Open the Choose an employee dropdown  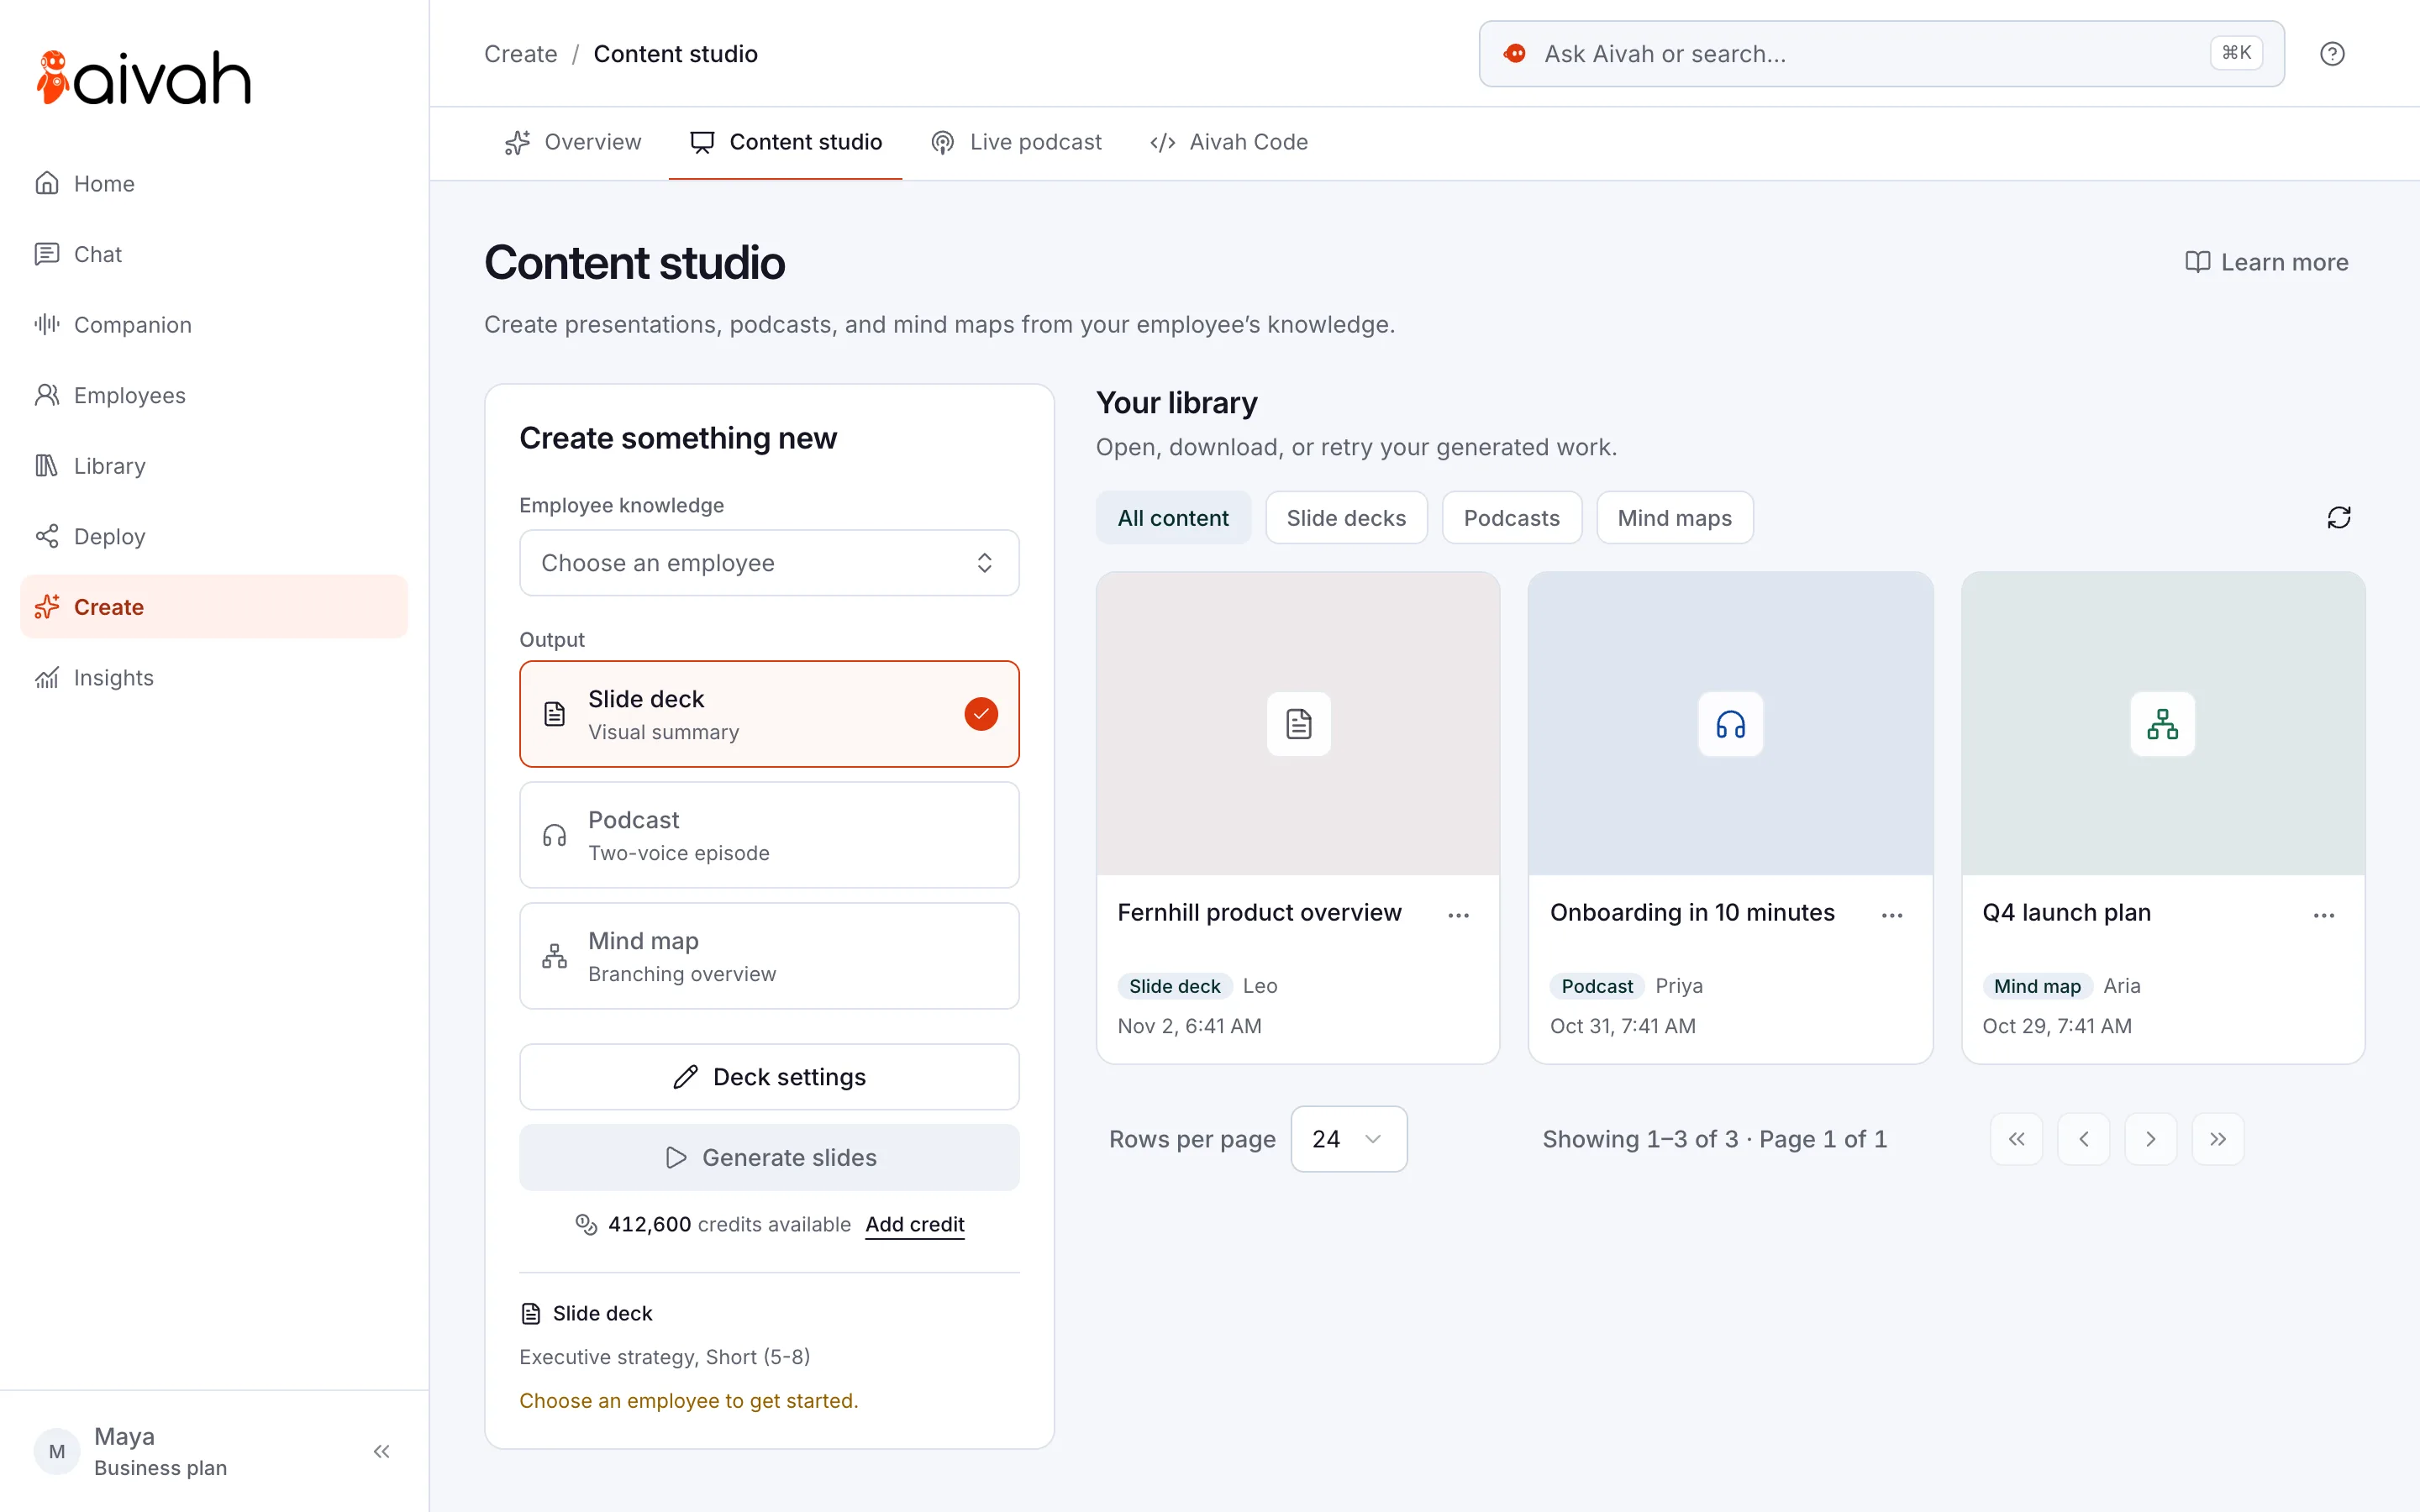[769, 563]
